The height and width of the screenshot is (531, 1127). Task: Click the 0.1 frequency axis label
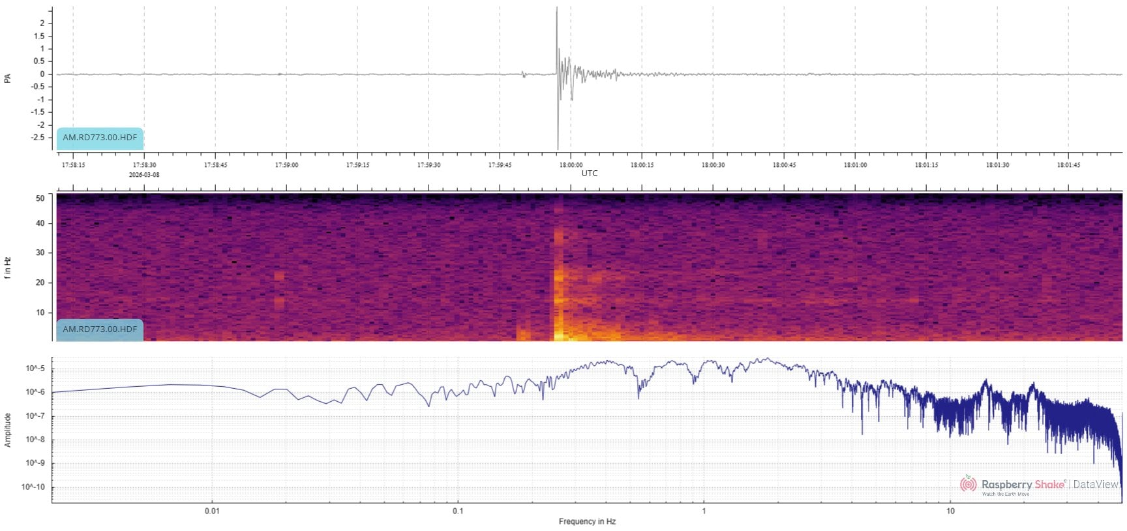pos(458,511)
